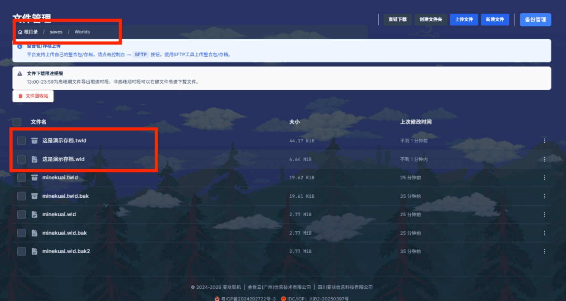Click the 创建文件夹 create folder button
Screen dimensions: 566x301
pyautogui.click(x=430, y=20)
